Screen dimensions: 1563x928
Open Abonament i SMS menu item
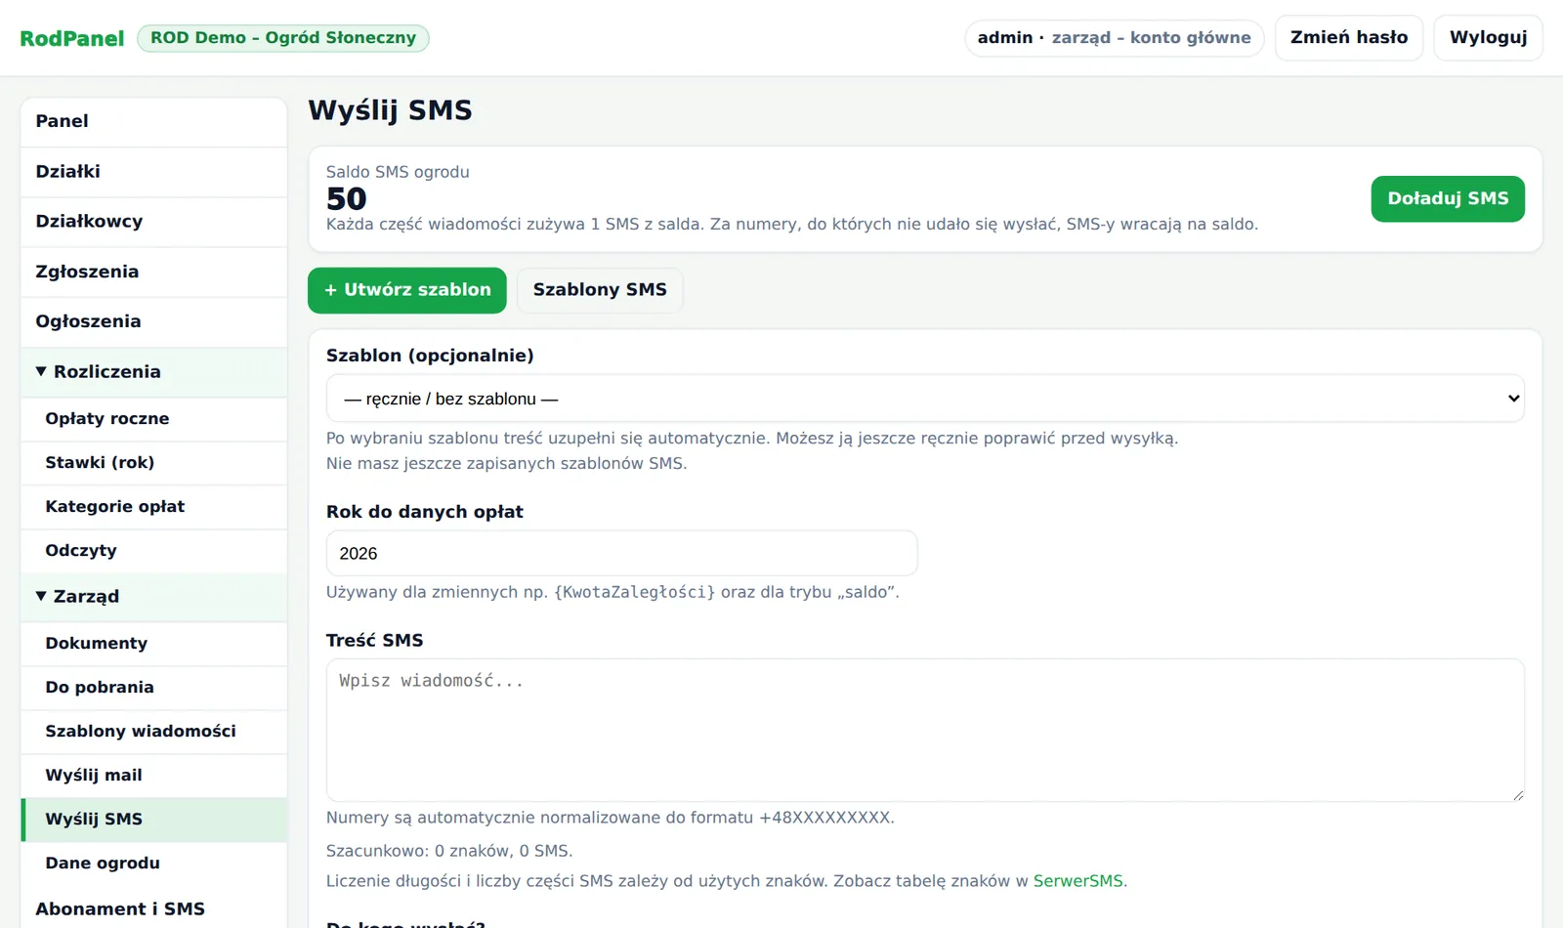point(153,908)
